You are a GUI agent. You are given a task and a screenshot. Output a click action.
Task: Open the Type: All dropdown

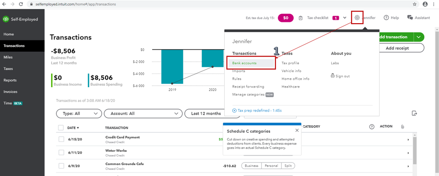coord(79,114)
